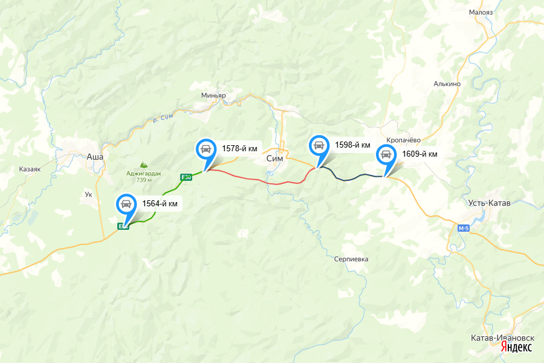544x363 pixels.
Task: Click the Миньяр town label
Action: (213, 96)
